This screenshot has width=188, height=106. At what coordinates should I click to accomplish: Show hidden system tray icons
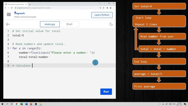160,104
